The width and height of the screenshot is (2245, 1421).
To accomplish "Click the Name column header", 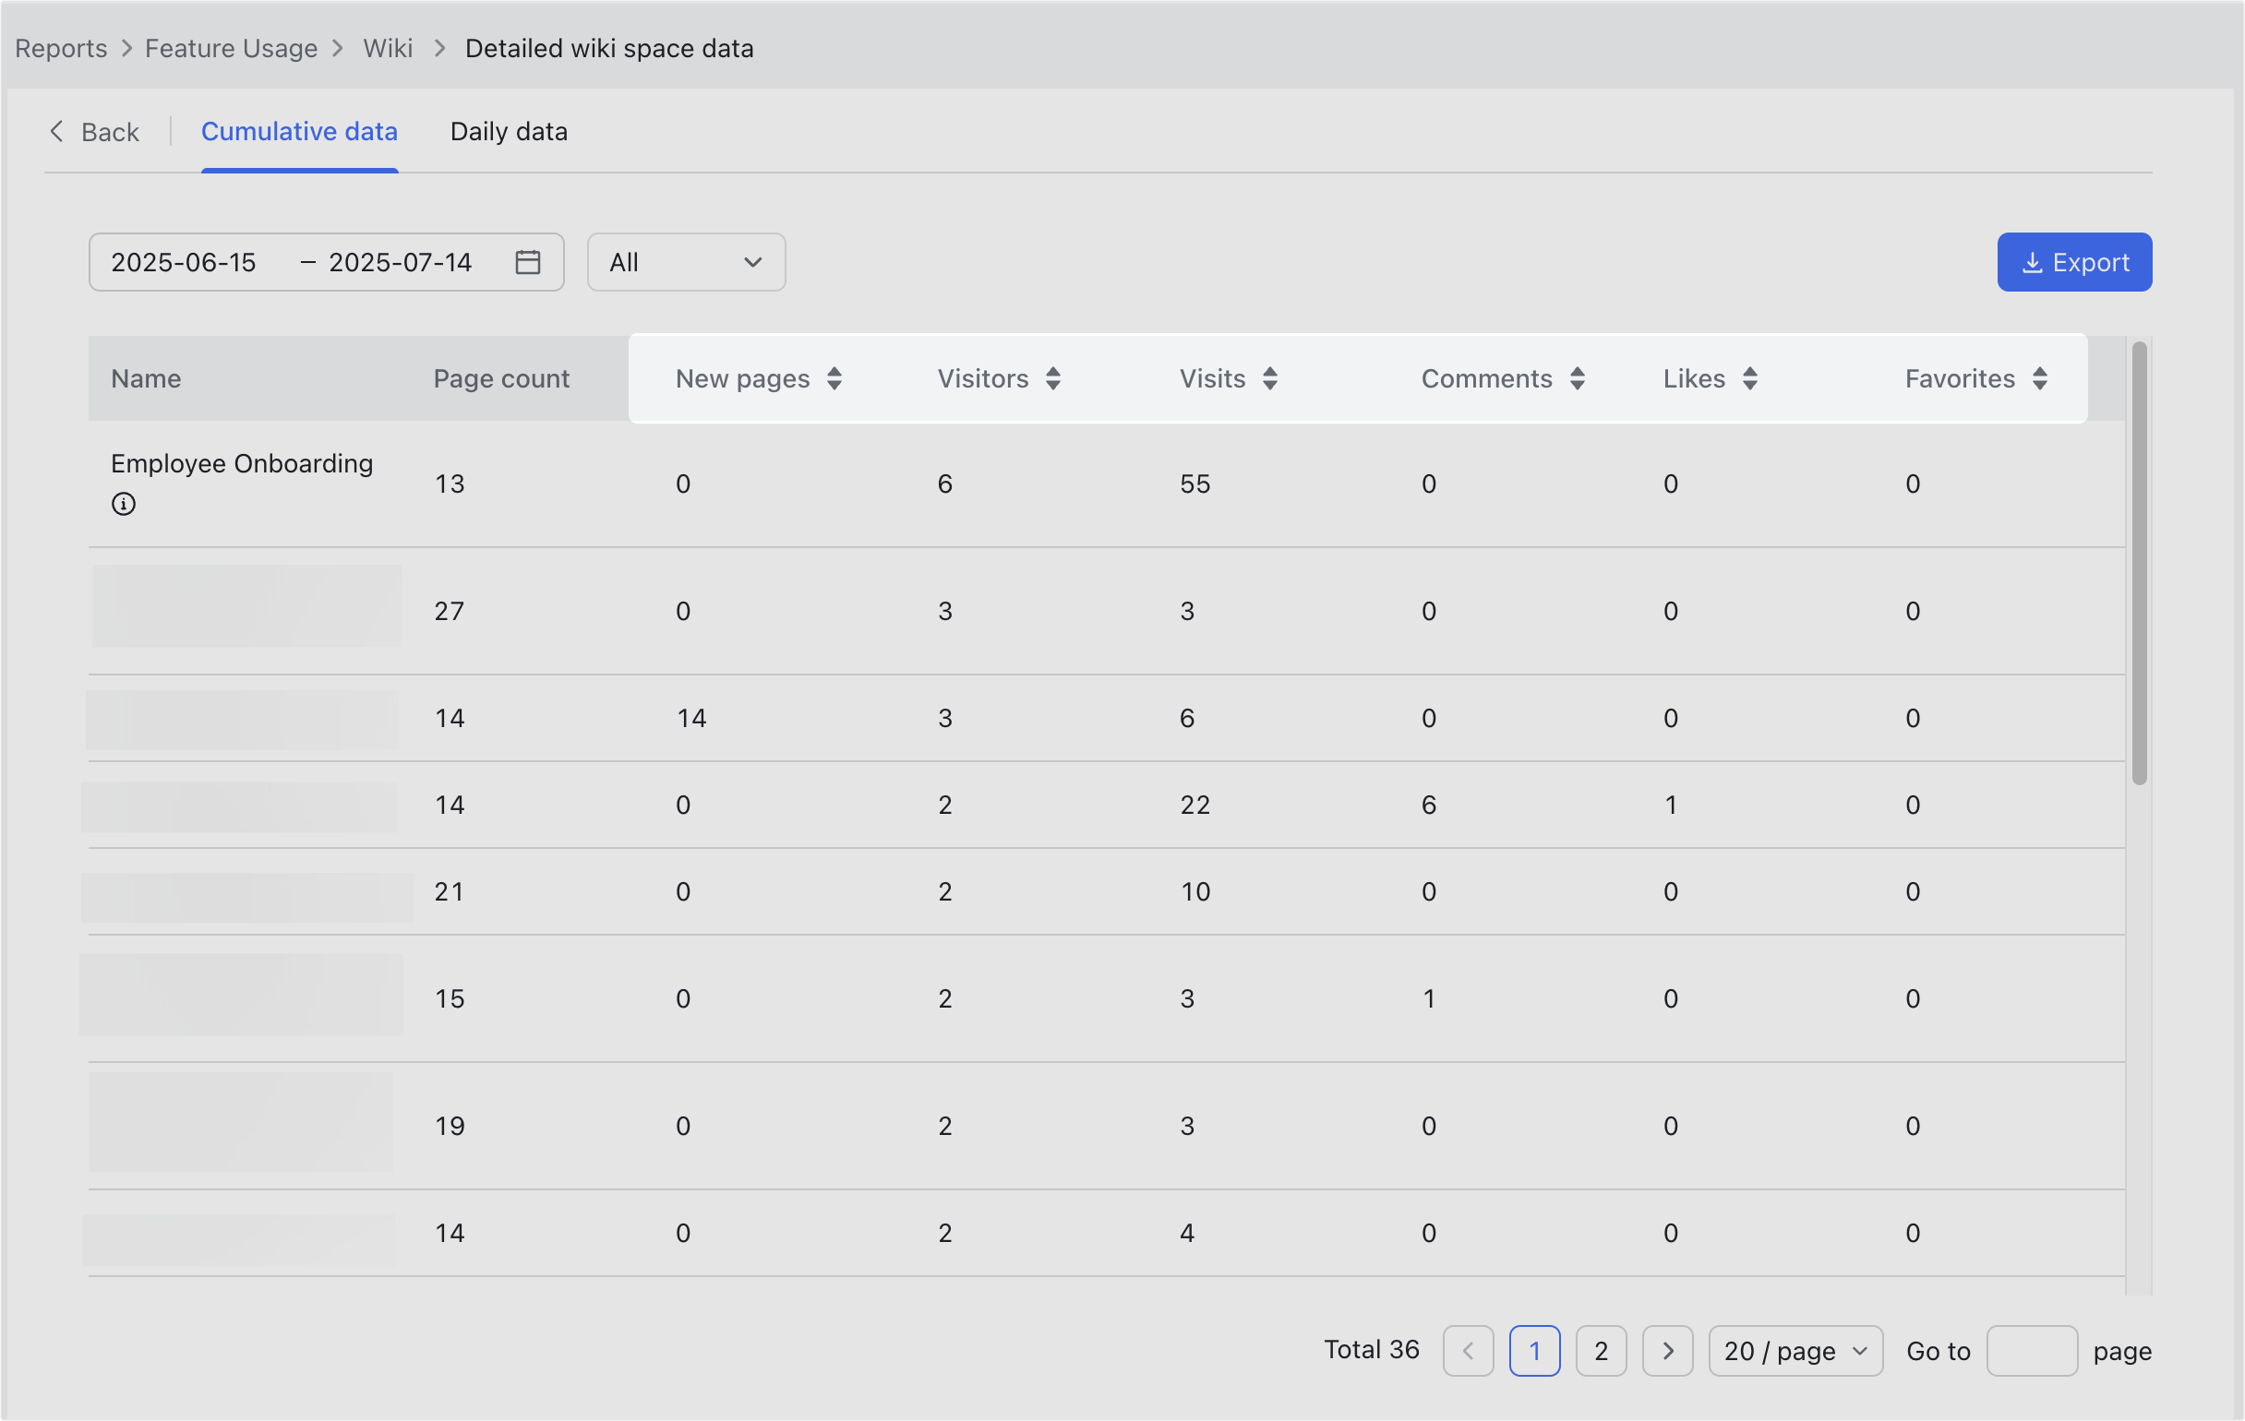I will click(147, 378).
